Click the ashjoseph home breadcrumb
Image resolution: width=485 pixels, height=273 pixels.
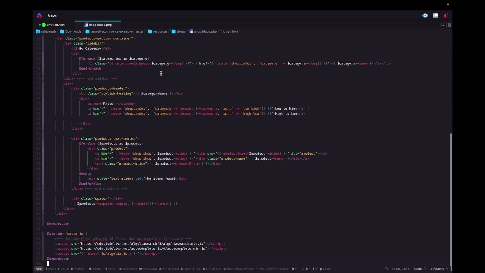[x=46, y=31]
